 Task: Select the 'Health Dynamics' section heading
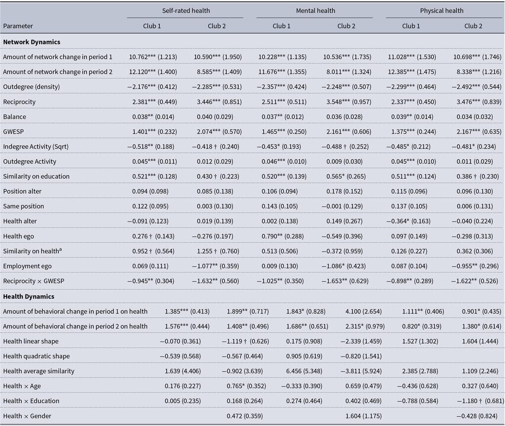[x=29, y=296]
